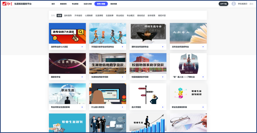Click 退出 to log out
Viewport: 257px width, 133px height.
(x=251, y=4)
